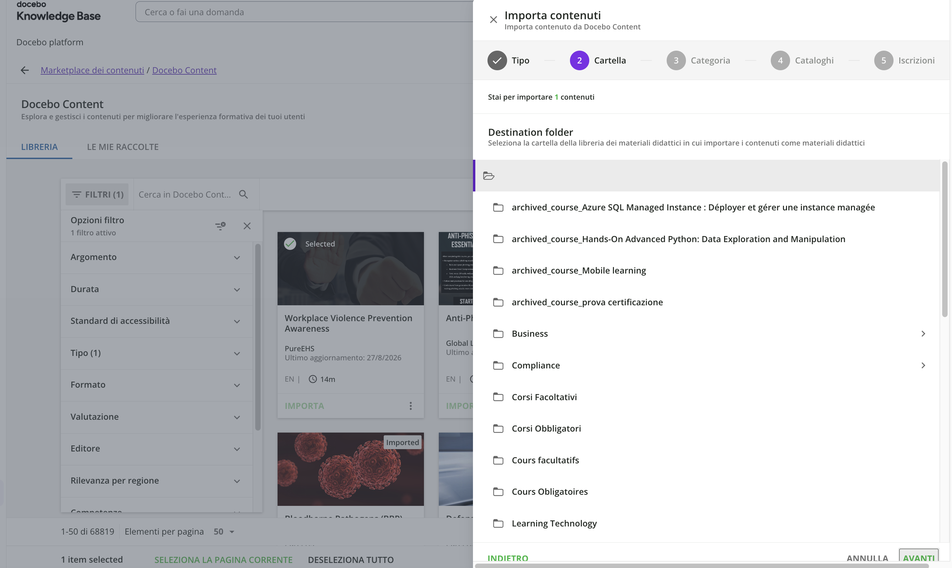Click filter options panel scrollbar
952x568 pixels.
click(x=258, y=337)
